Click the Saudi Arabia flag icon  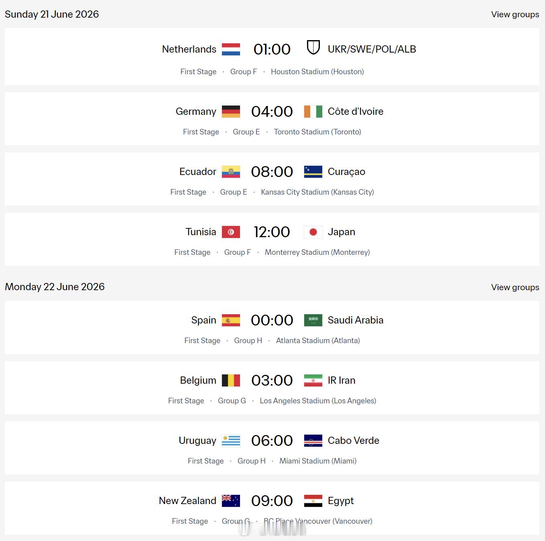(x=313, y=320)
